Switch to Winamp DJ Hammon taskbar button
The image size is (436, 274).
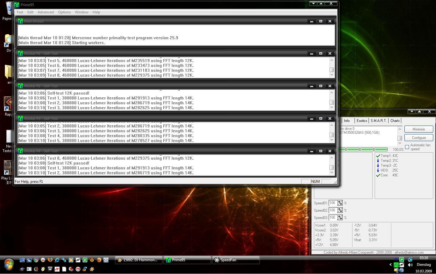pyautogui.click(x=138, y=260)
